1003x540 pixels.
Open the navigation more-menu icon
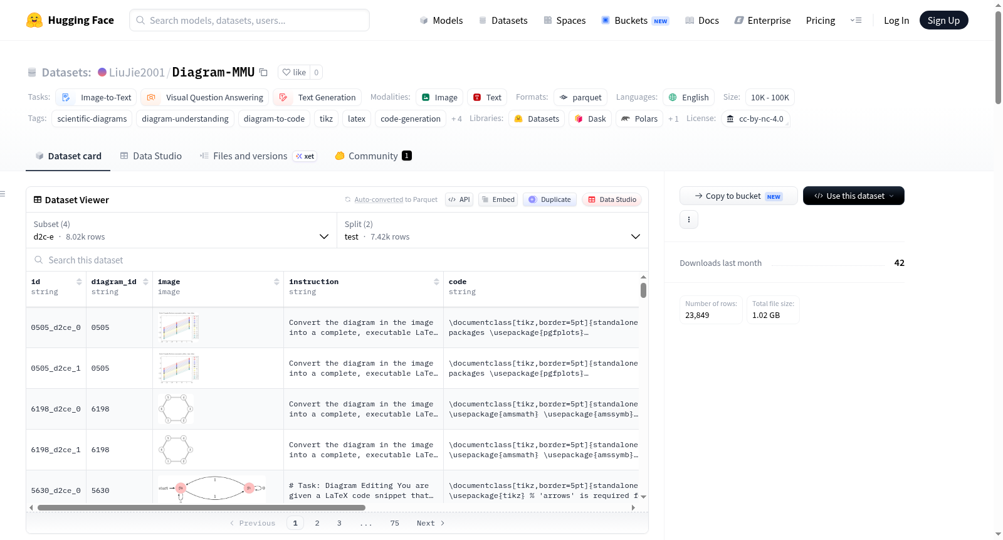(856, 20)
